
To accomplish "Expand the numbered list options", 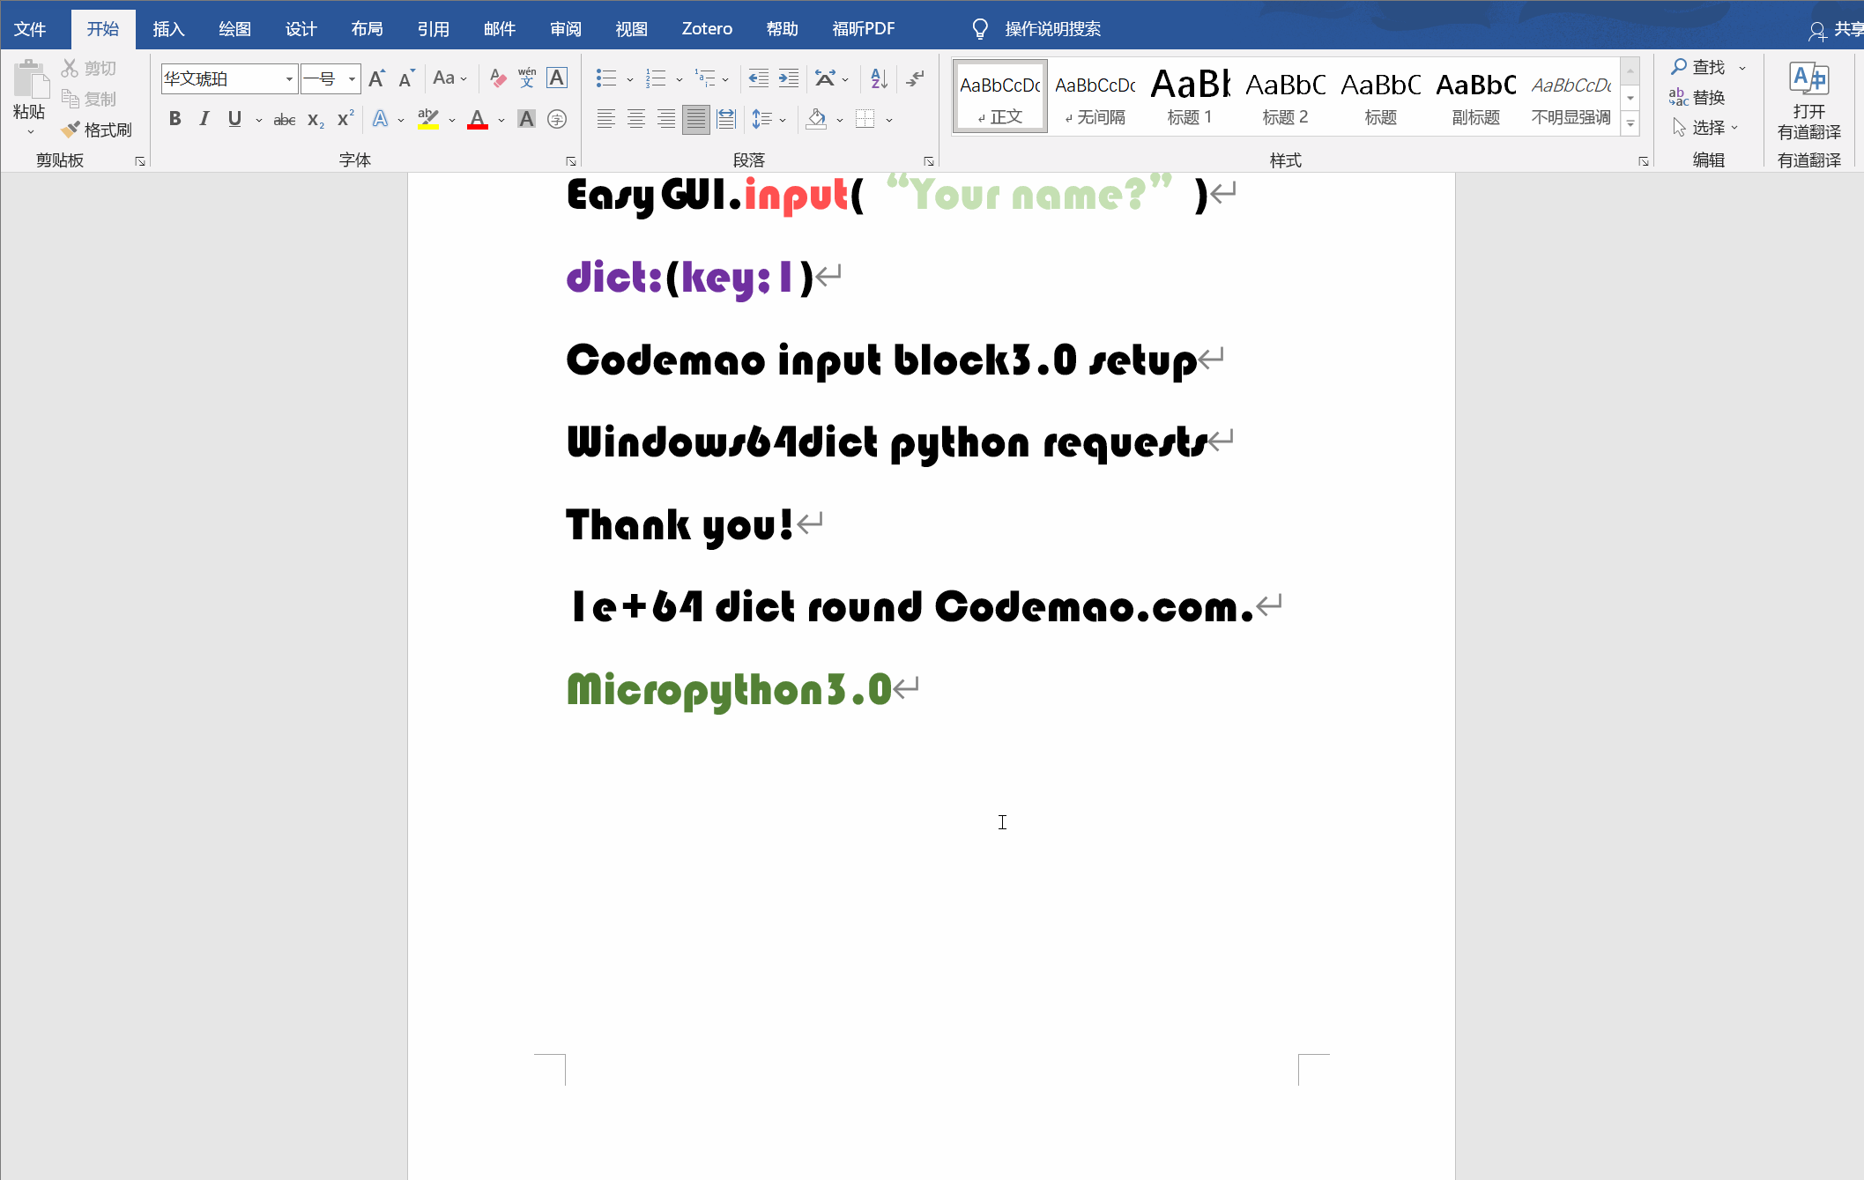I will click(680, 79).
